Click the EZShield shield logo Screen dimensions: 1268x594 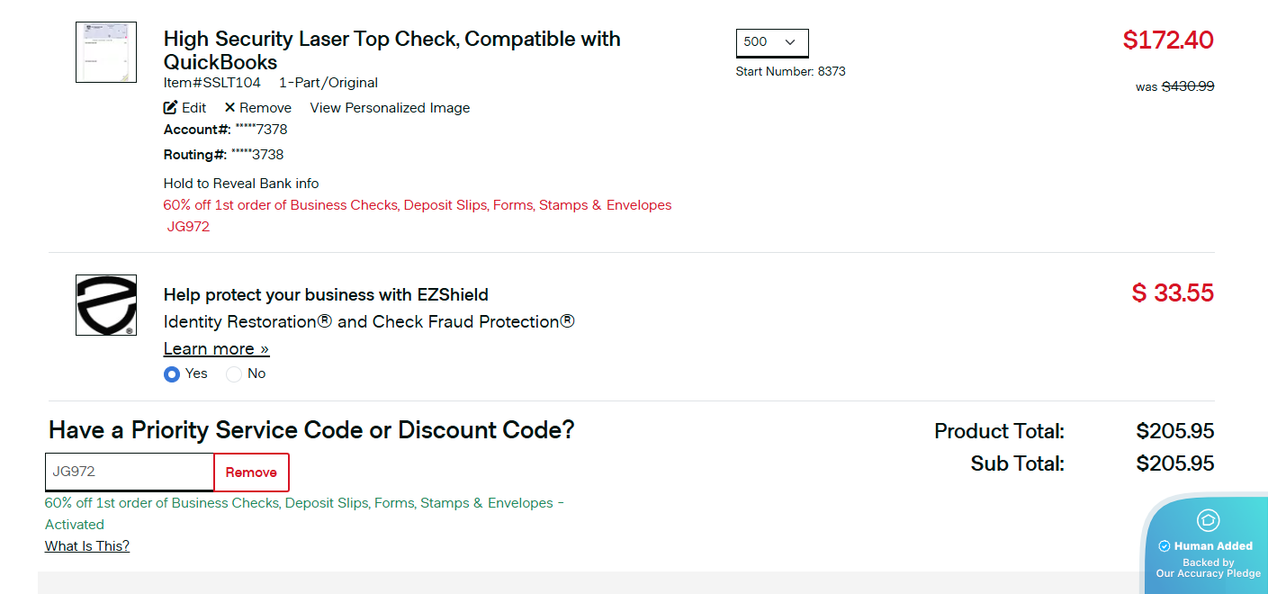pos(106,305)
